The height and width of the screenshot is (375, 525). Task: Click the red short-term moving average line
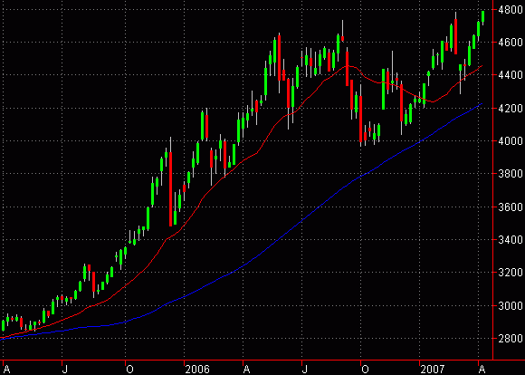coord(268,134)
